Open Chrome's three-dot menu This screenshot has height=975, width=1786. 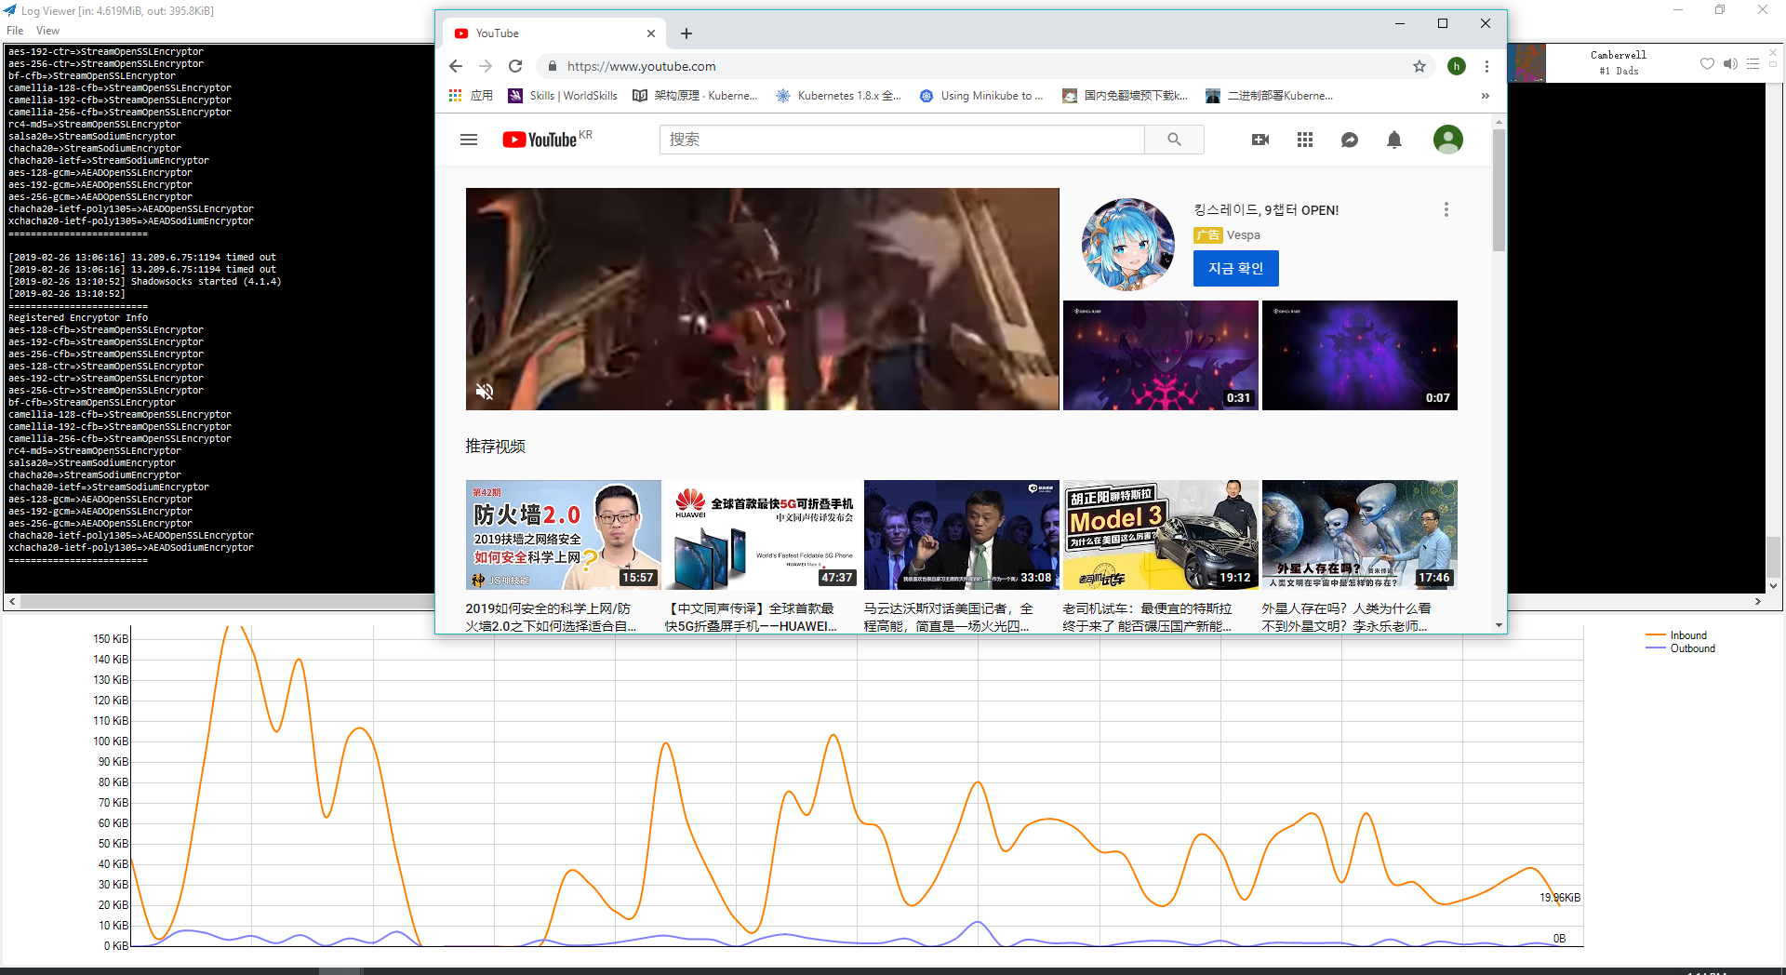[1486, 66]
